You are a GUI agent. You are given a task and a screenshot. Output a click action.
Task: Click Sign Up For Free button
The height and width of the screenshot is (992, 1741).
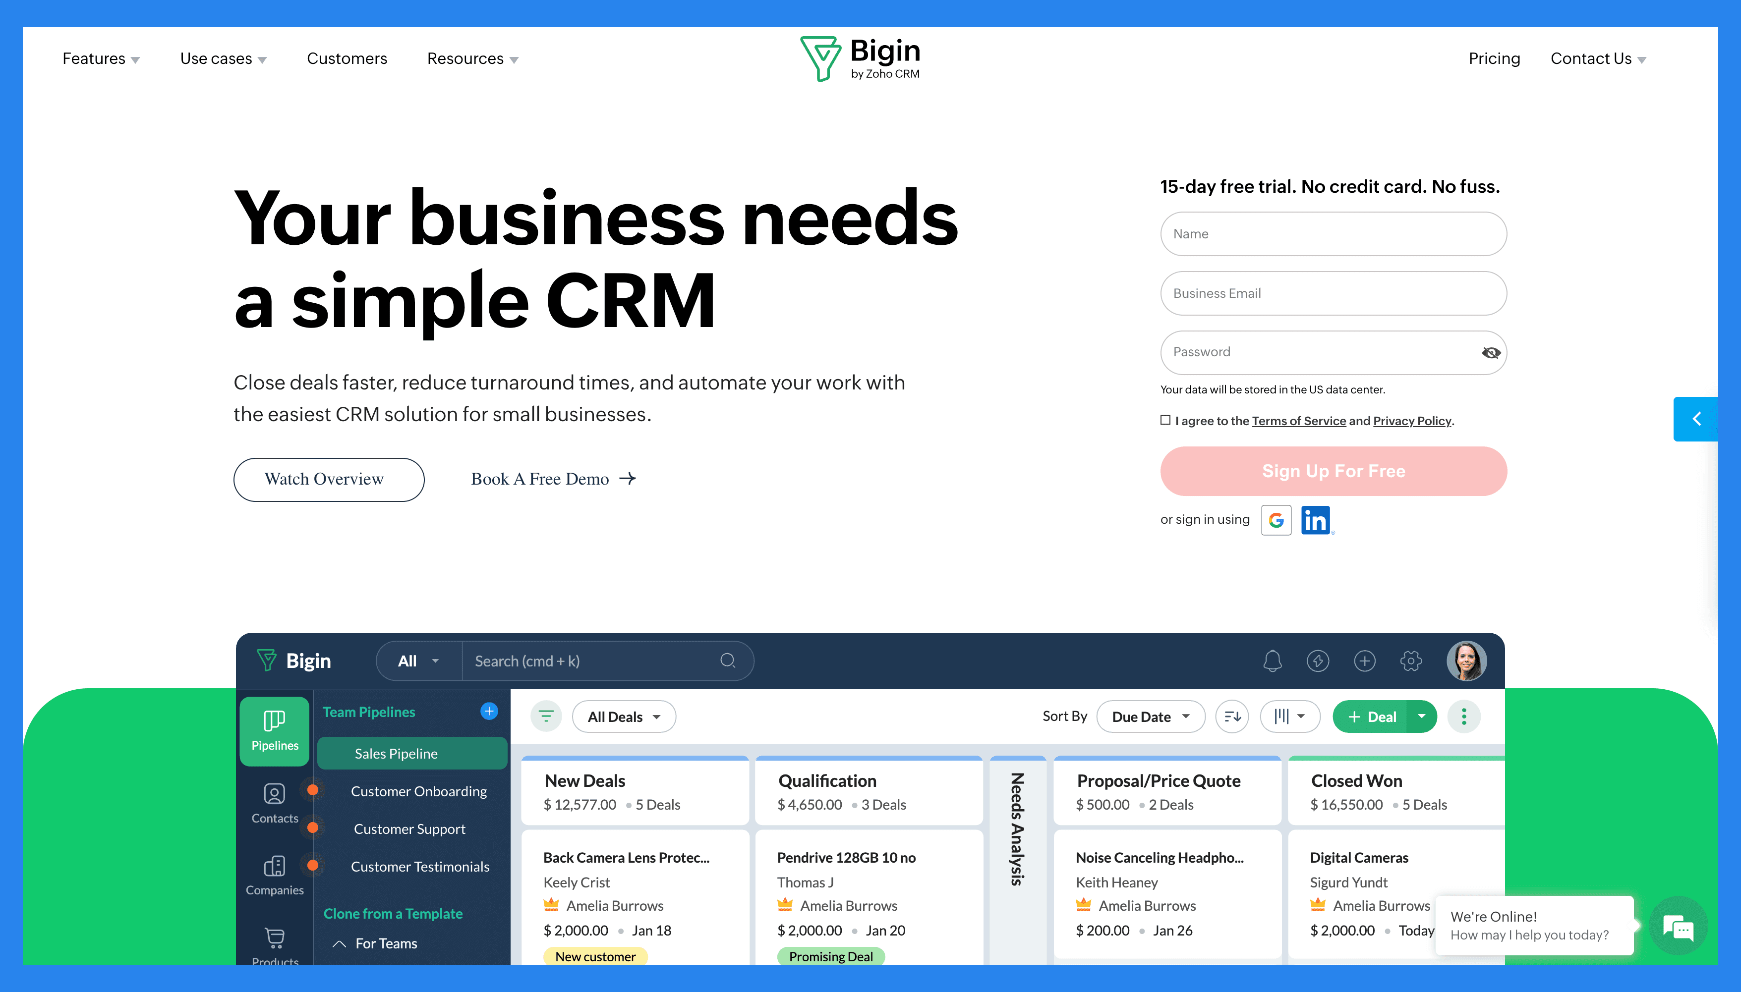[x=1334, y=471]
